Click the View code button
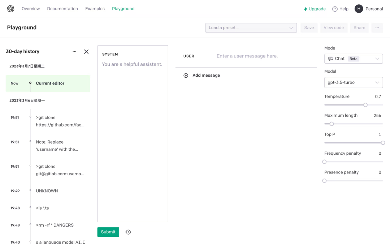Viewport: 390px width, 244px height. pyautogui.click(x=334, y=27)
